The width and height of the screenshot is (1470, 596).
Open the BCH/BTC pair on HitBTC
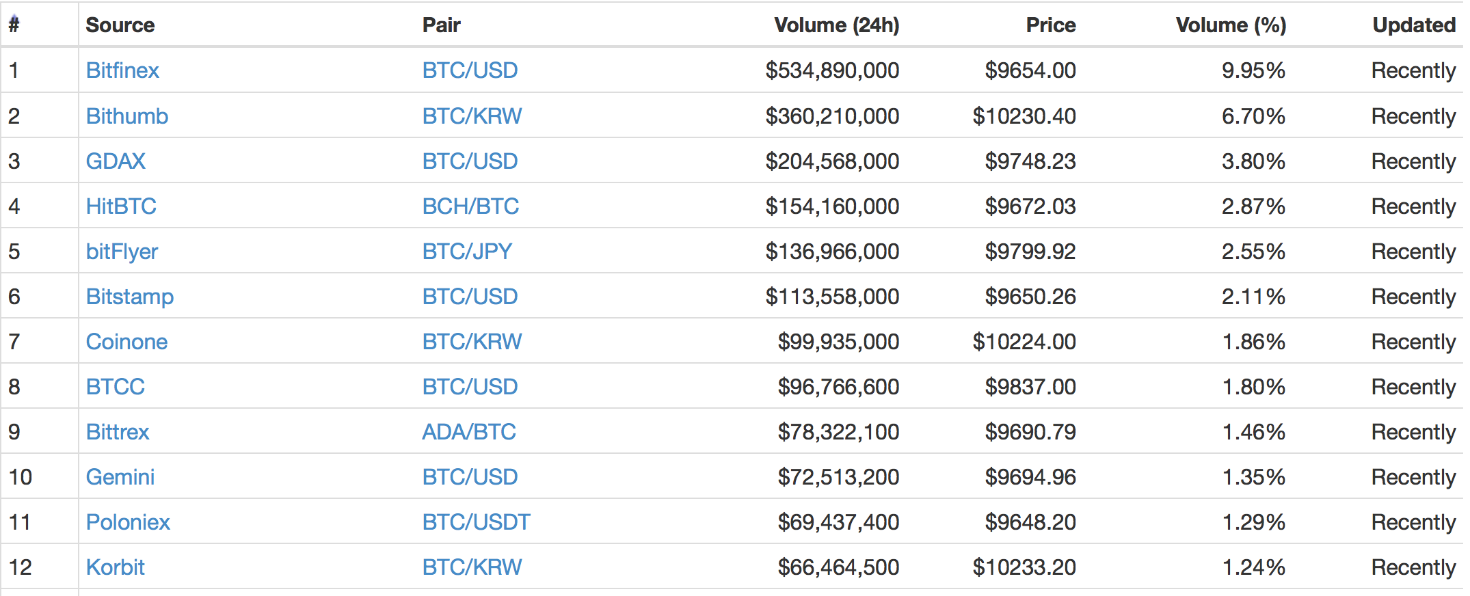tap(470, 206)
